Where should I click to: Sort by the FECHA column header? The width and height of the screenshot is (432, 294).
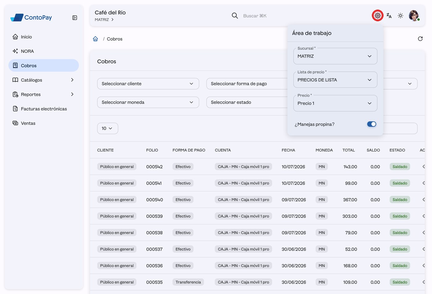[x=288, y=150]
